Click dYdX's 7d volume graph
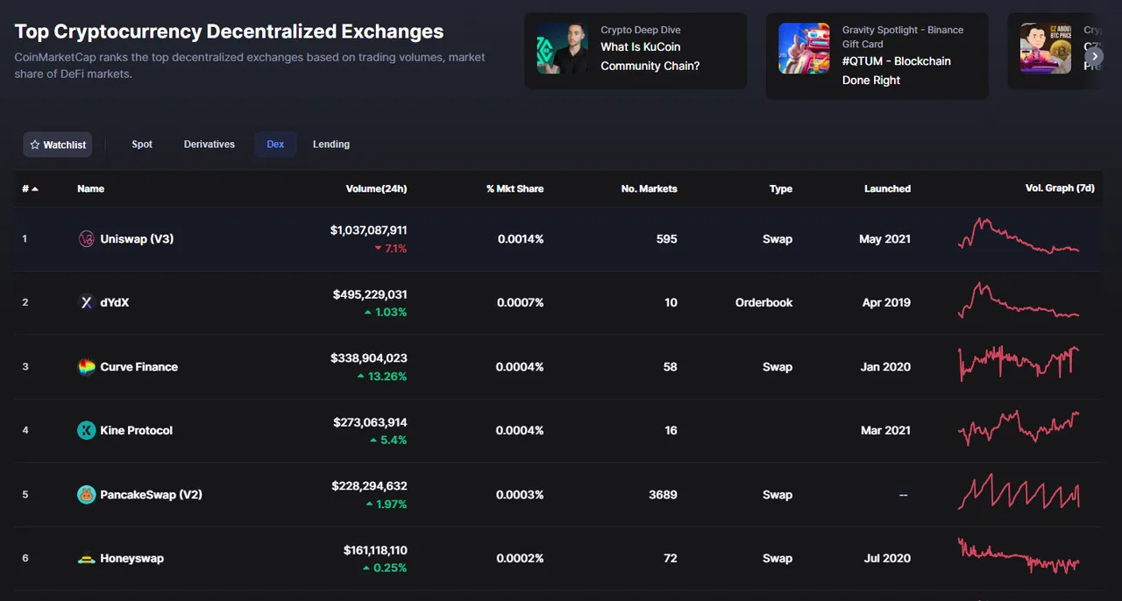 (x=1019, y=300)
